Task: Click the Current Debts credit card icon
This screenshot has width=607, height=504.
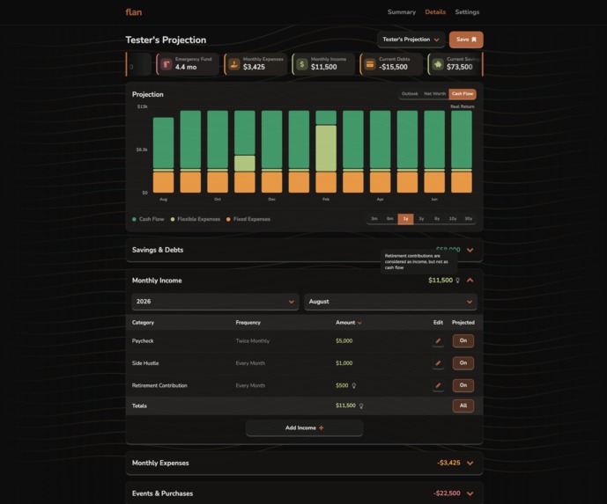Action: tap(370, 64)
